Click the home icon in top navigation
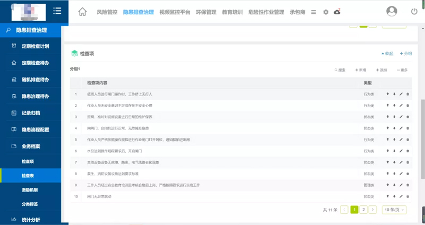425x225 pixels. 82,12
